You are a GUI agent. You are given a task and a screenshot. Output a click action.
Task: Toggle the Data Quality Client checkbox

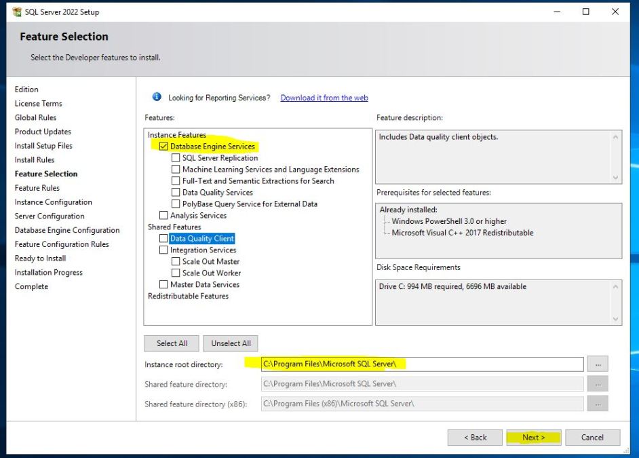[x=163, y=238]
